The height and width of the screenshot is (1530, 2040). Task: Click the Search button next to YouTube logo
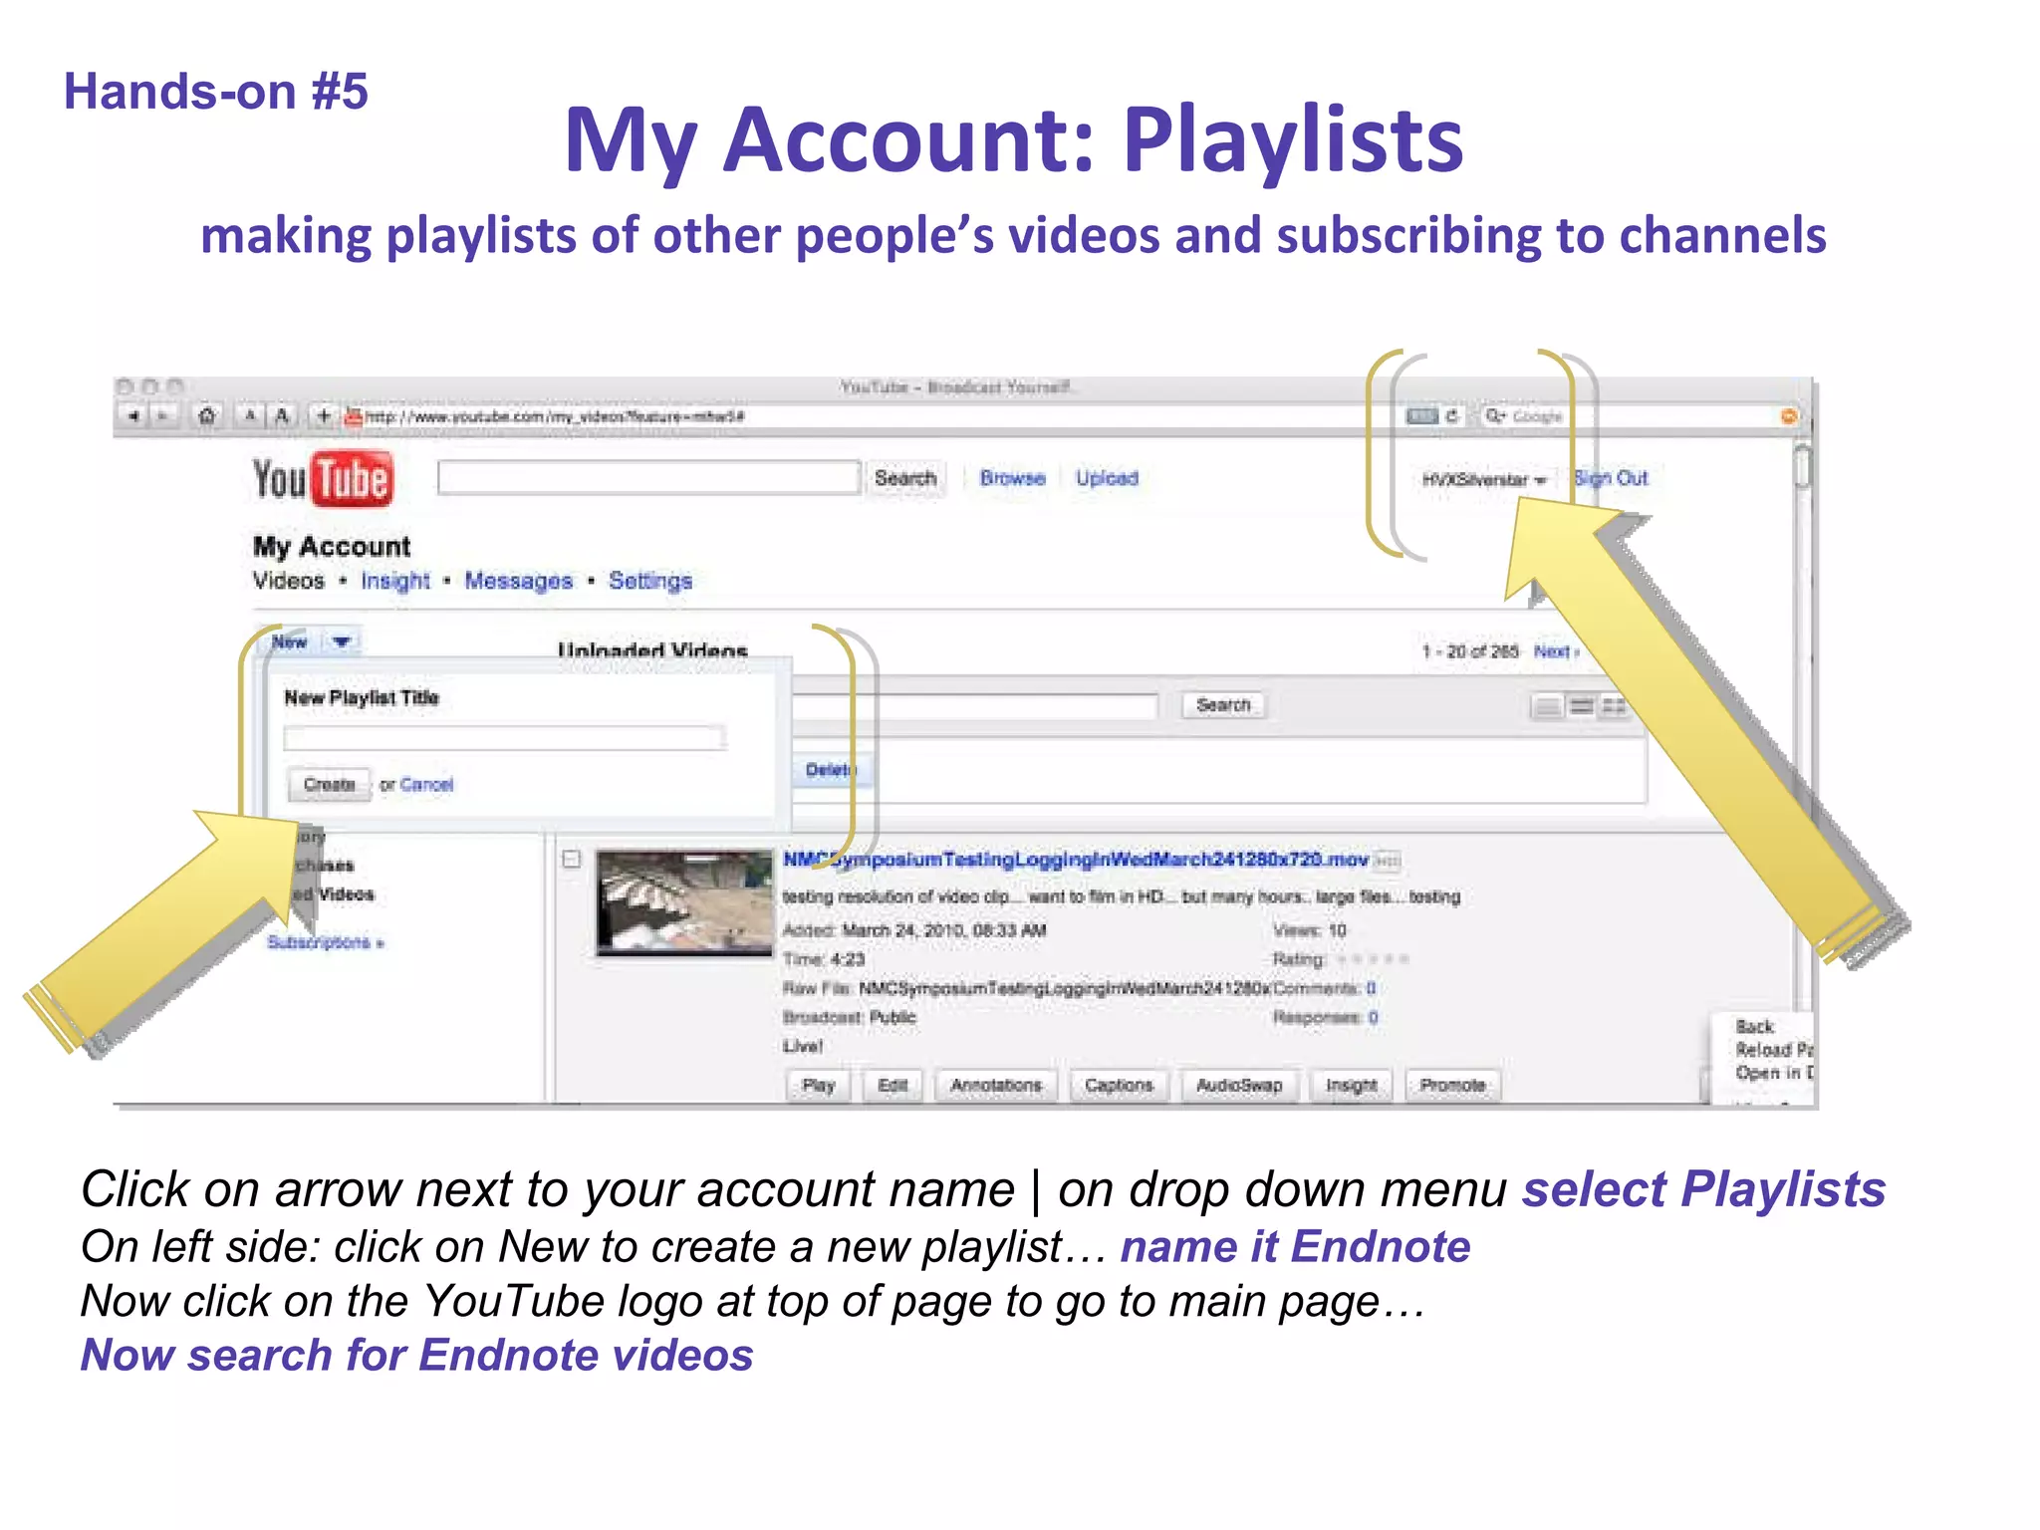coord(905,478)
